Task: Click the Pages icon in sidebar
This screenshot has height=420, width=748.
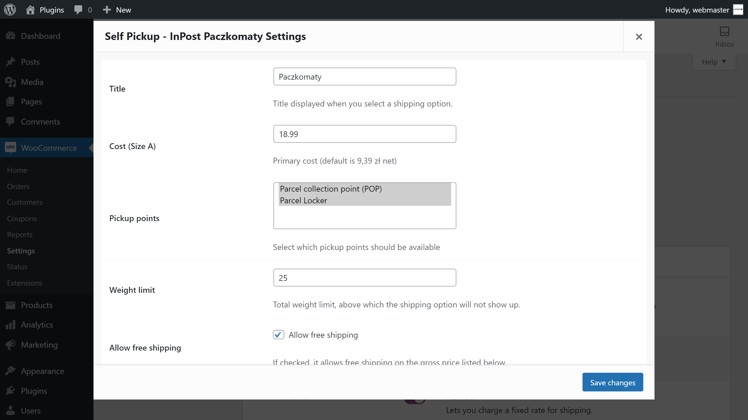Action: point(11,101)
